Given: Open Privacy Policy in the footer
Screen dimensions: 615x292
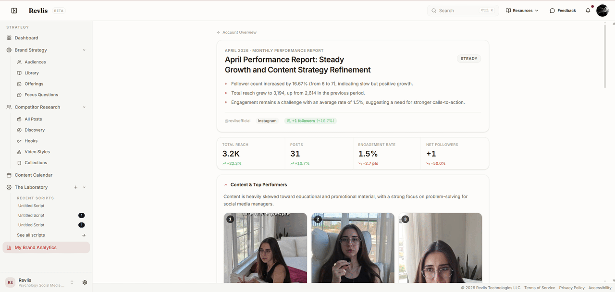Looking at the screenshot, I should pos(572,288).
